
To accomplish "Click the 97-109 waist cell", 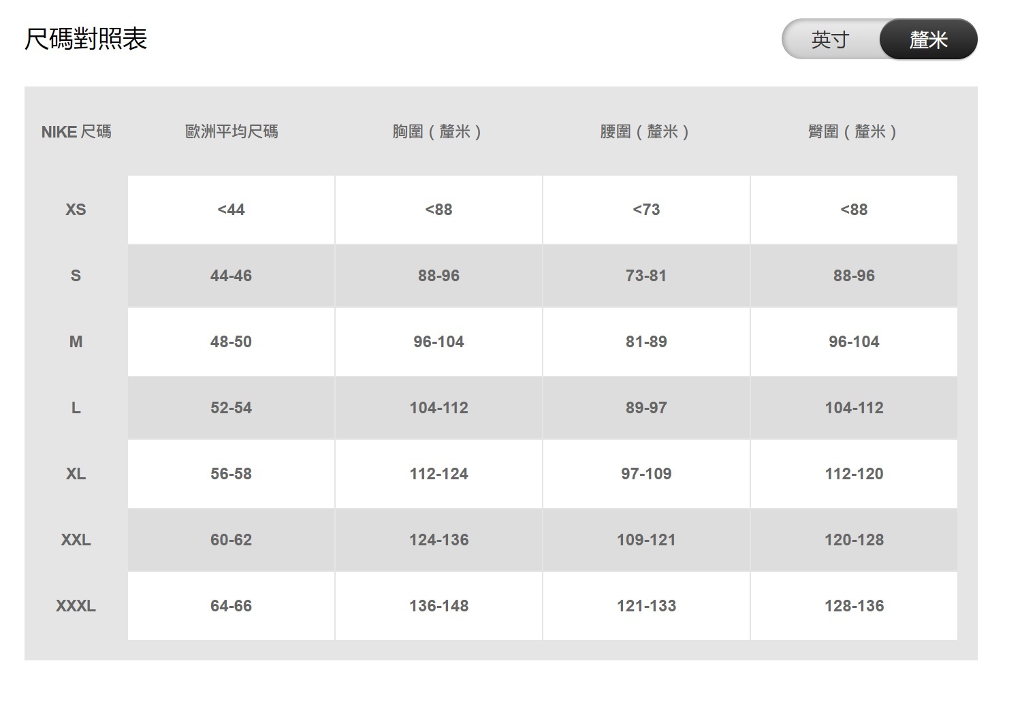I will [x=647, y=474].
